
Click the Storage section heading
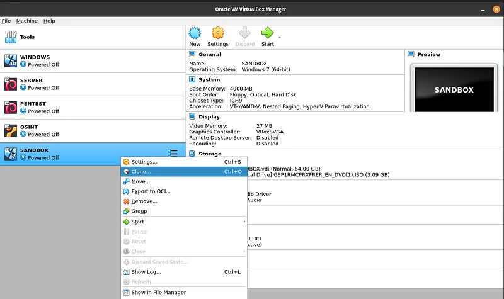210,154
